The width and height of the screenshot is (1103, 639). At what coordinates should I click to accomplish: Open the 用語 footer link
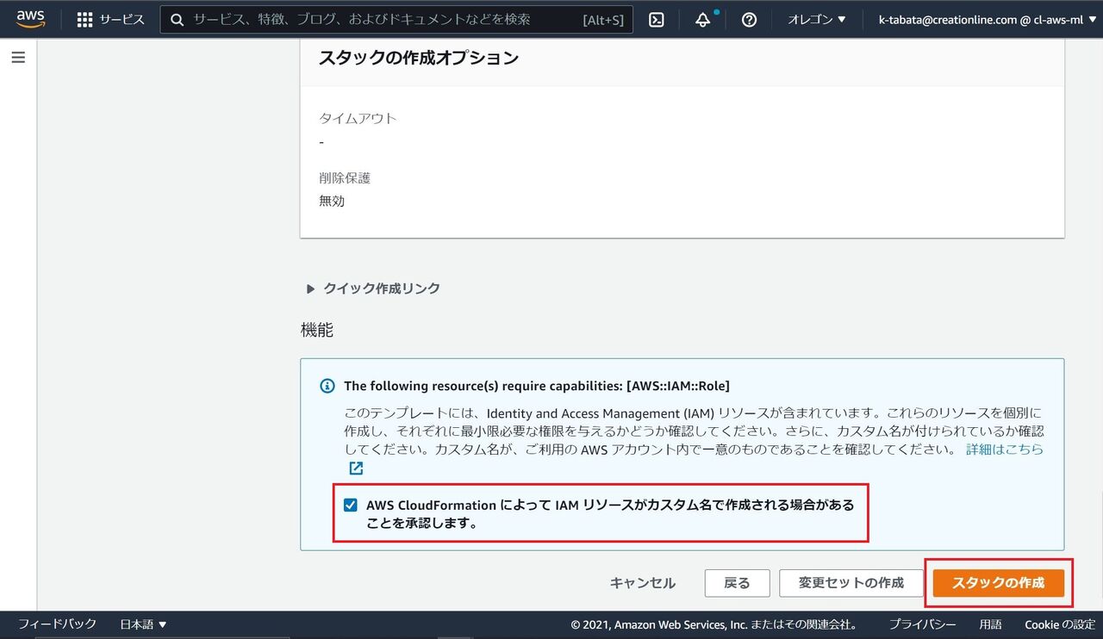[x=990, y=624]
